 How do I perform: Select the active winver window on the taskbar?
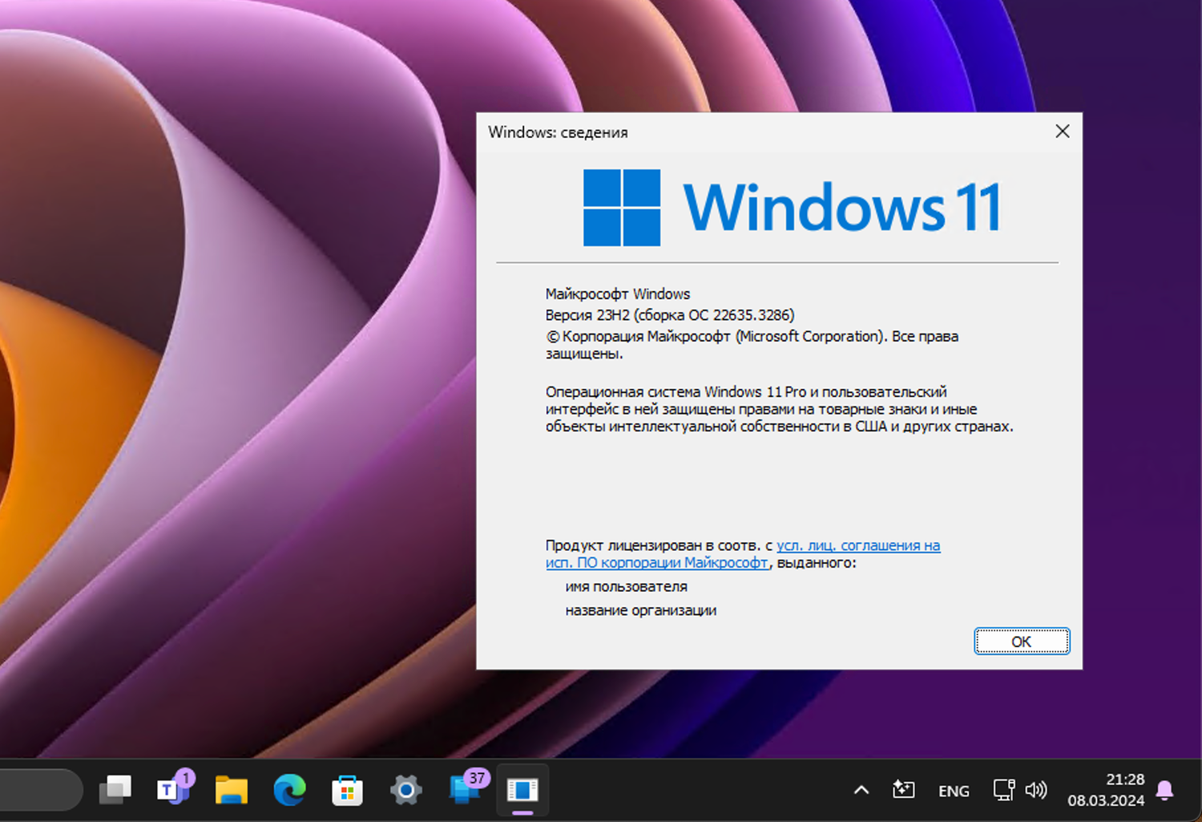coord(522,790)
